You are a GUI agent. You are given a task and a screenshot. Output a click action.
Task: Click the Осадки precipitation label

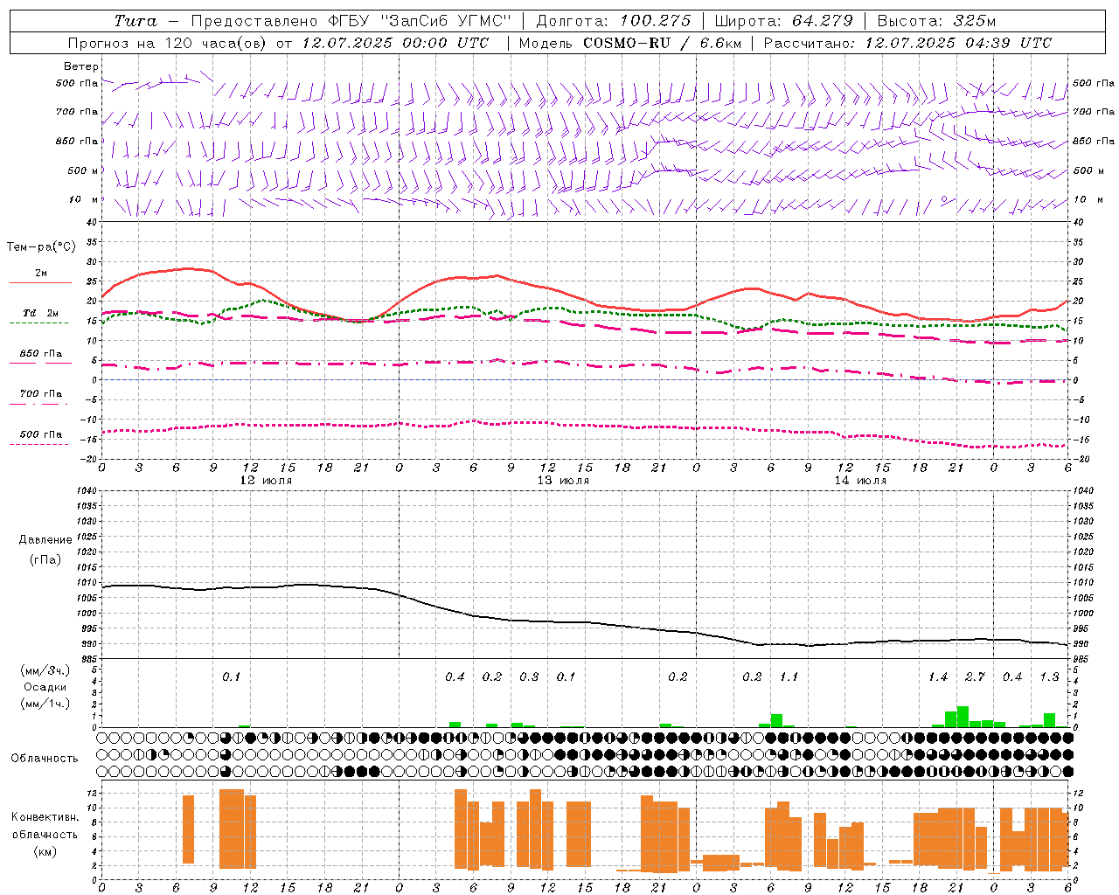click(45, 687)
